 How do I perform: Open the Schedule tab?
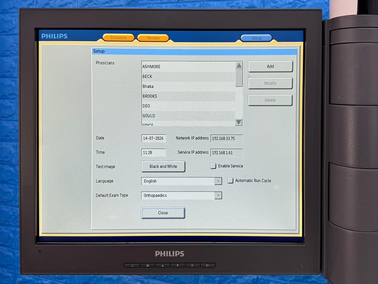click(118, 38)
